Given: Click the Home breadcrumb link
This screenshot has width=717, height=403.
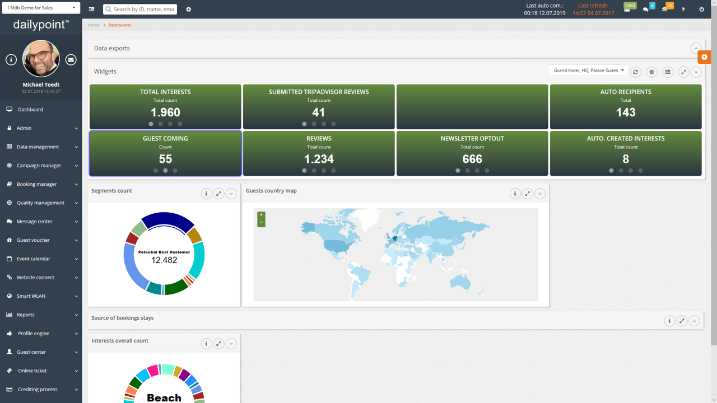Looking at the screenshot, I should pyautogui.click(x=93, y=25).
